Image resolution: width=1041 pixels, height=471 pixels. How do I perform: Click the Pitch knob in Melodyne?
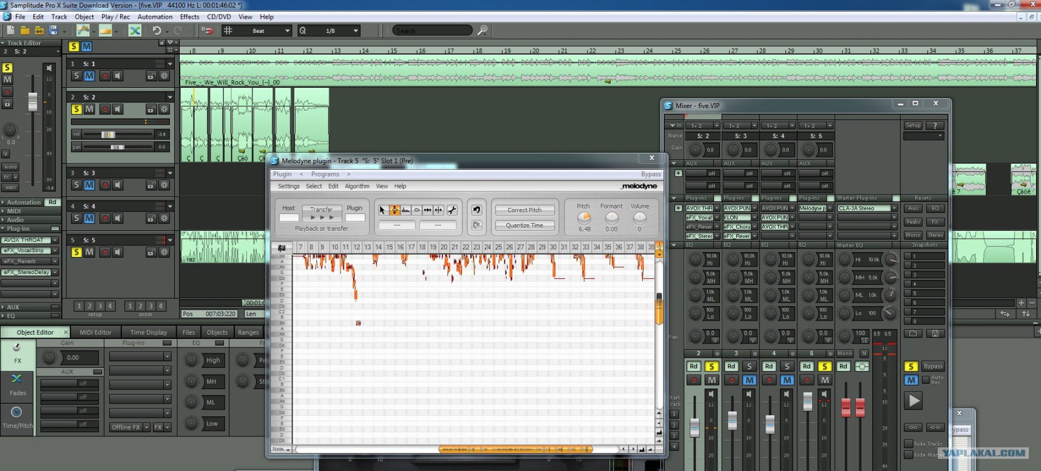(x=583, y=218)
